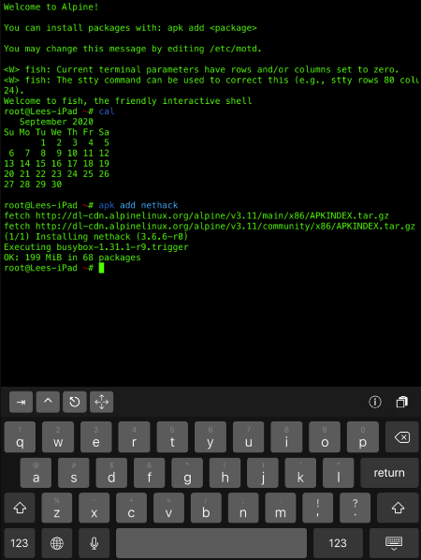Viewport: 421px width, 560px height.
Task: Tap the v key
Action: (168, 508)
